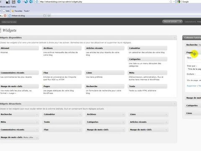Click the page icon left of the URL
This screenshot has height=151, width=201.
(x=37, y=2)
